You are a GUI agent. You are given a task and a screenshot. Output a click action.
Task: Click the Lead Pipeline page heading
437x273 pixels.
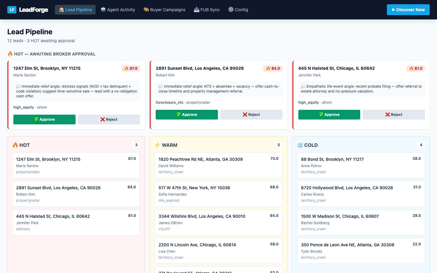click(30, 32)
